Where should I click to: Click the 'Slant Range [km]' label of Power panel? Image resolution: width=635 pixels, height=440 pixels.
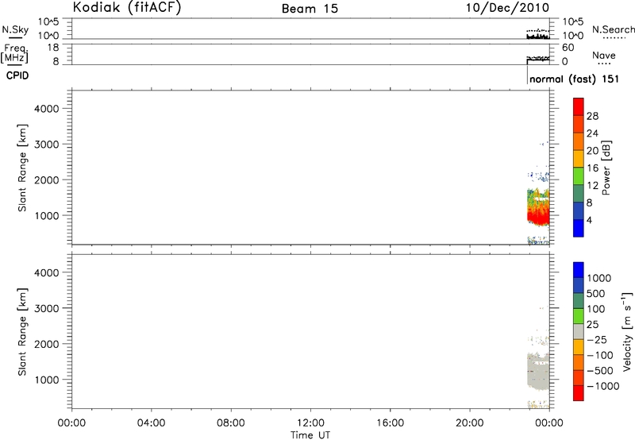[22, 168]
